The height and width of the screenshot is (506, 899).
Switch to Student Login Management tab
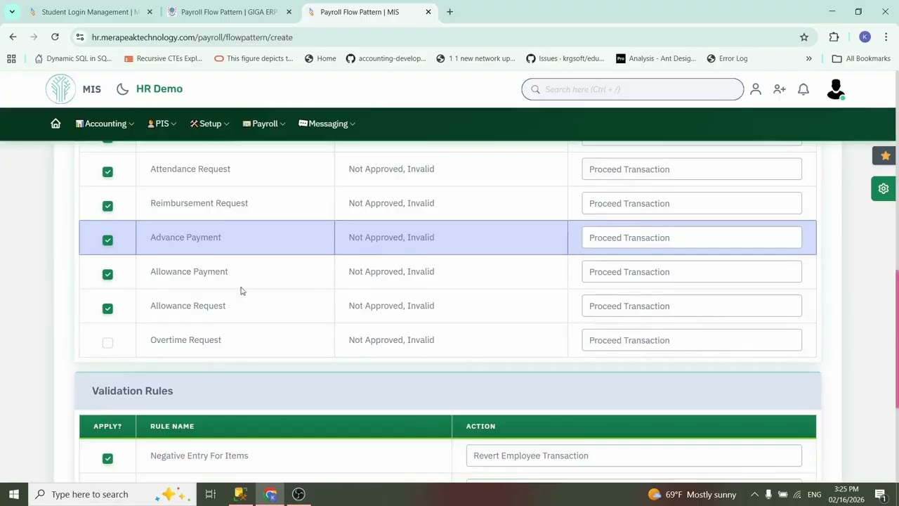click(x=90, y=12)
